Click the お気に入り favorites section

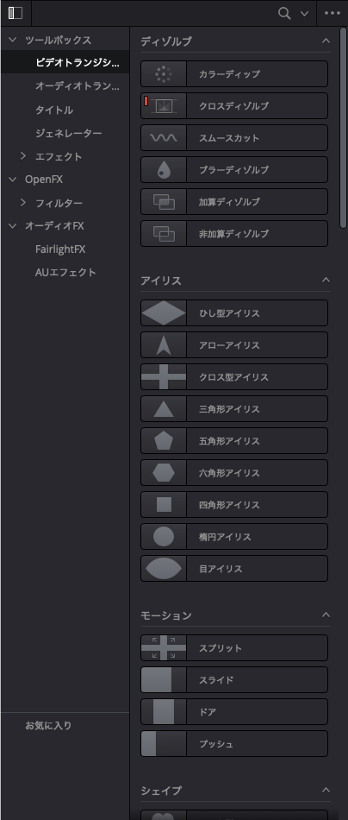pyautogui.click(x=48, y=725)
